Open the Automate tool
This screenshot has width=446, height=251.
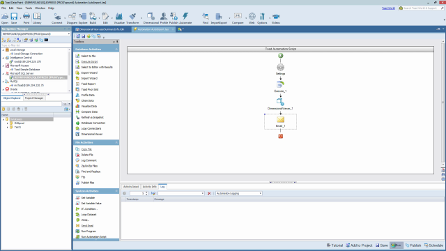(x=185, y=18)
